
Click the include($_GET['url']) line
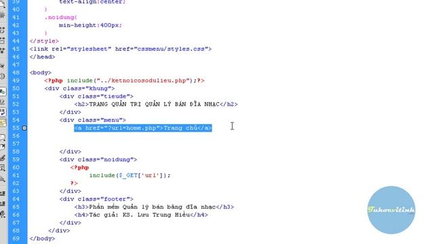pyautogui.click(x=130, y=176)
